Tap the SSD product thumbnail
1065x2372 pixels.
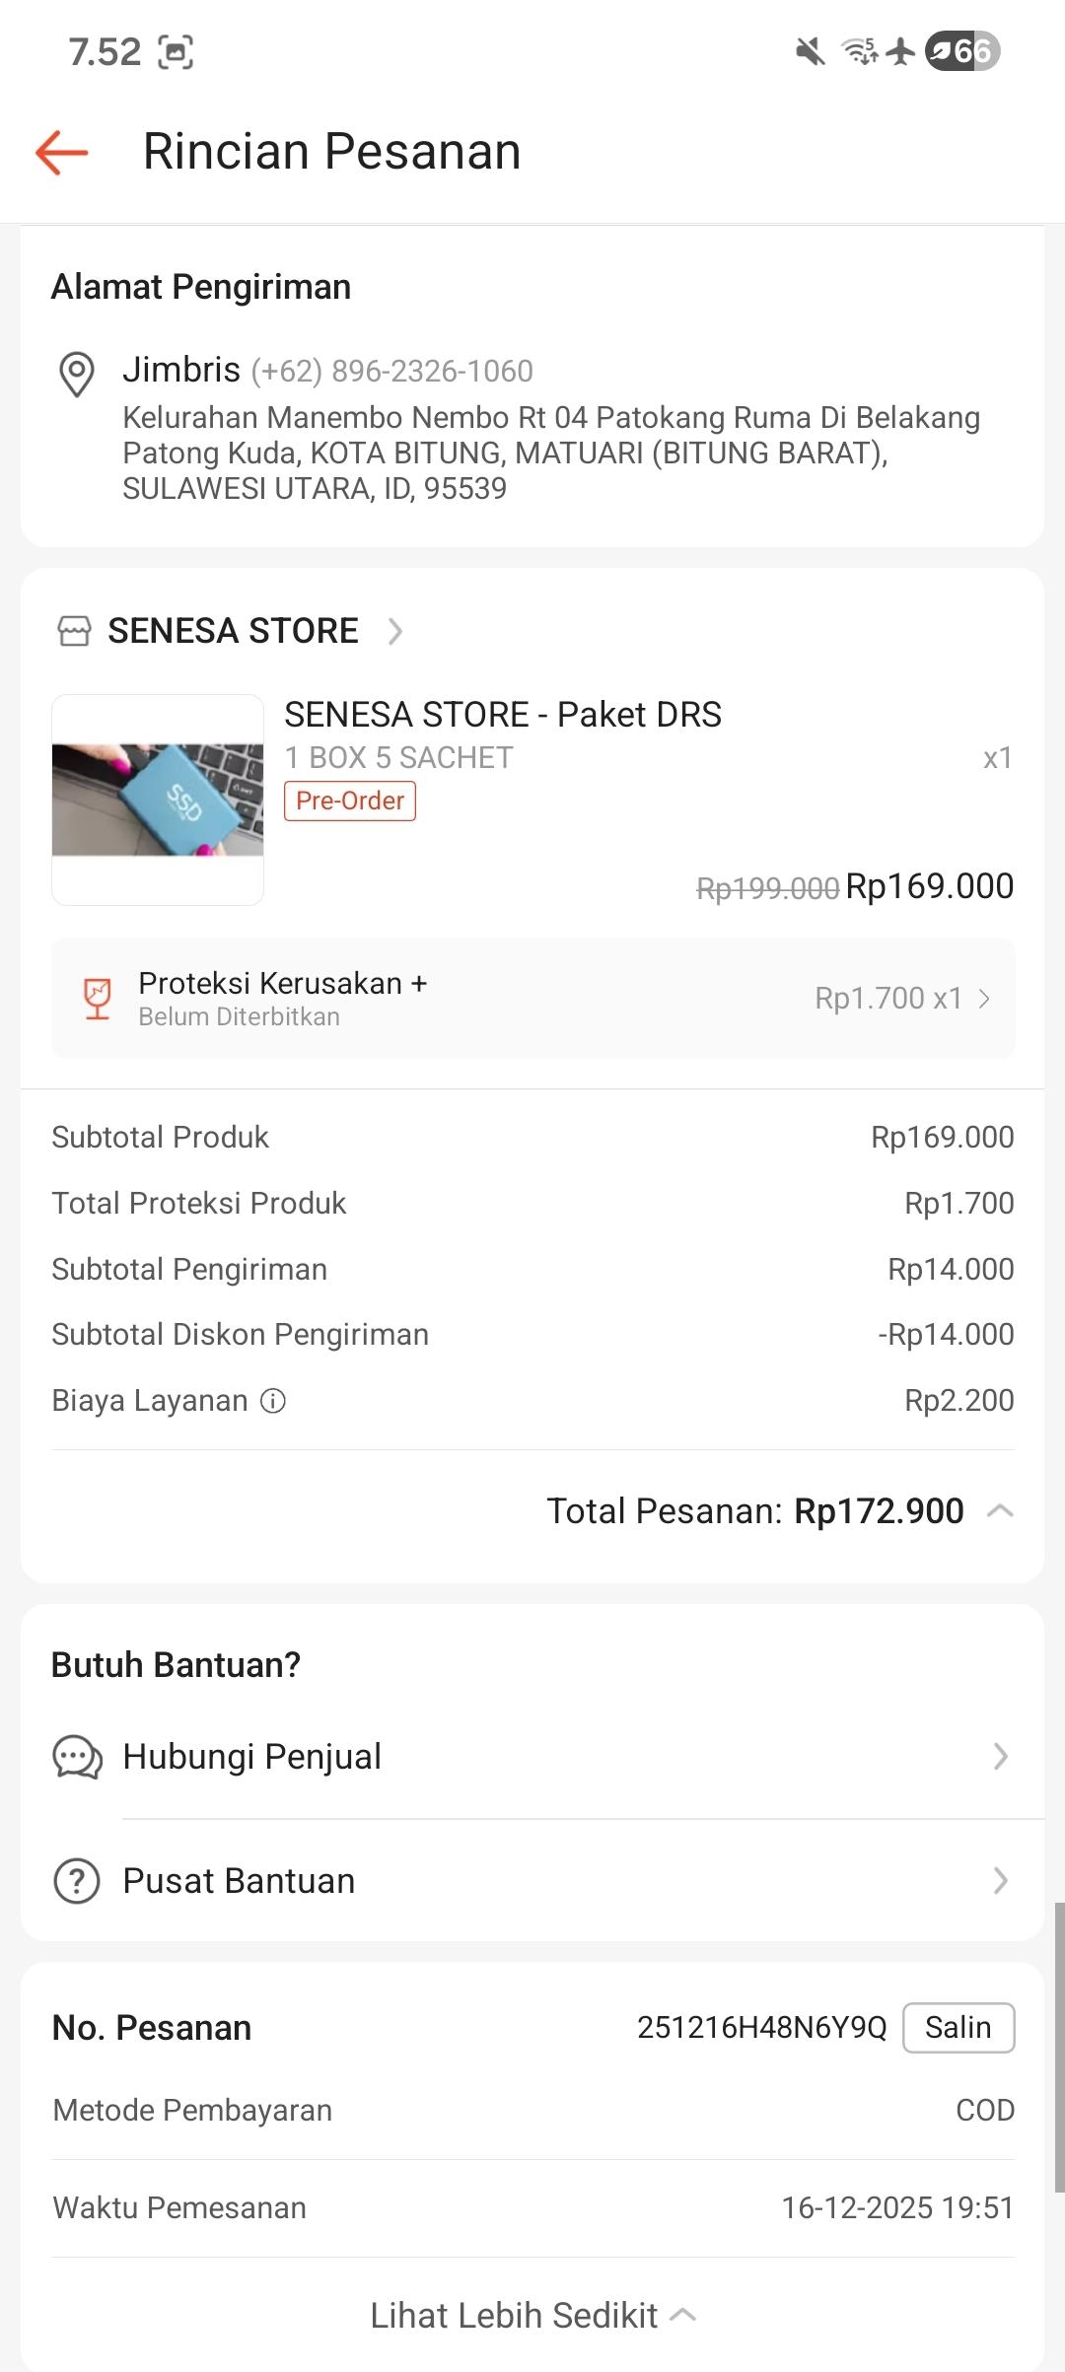(158, 800)
